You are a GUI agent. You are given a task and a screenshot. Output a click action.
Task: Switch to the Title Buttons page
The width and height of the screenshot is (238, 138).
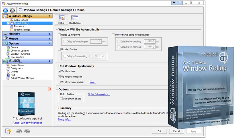pos(75,20)
